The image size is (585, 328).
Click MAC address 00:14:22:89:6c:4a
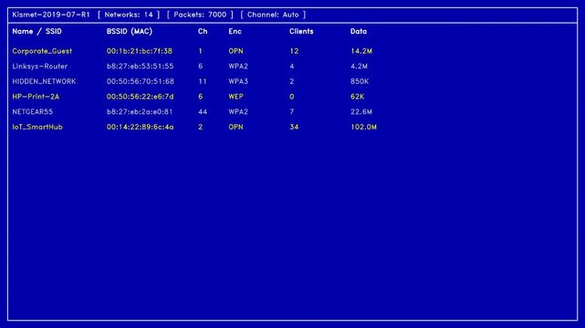(141, 127)
